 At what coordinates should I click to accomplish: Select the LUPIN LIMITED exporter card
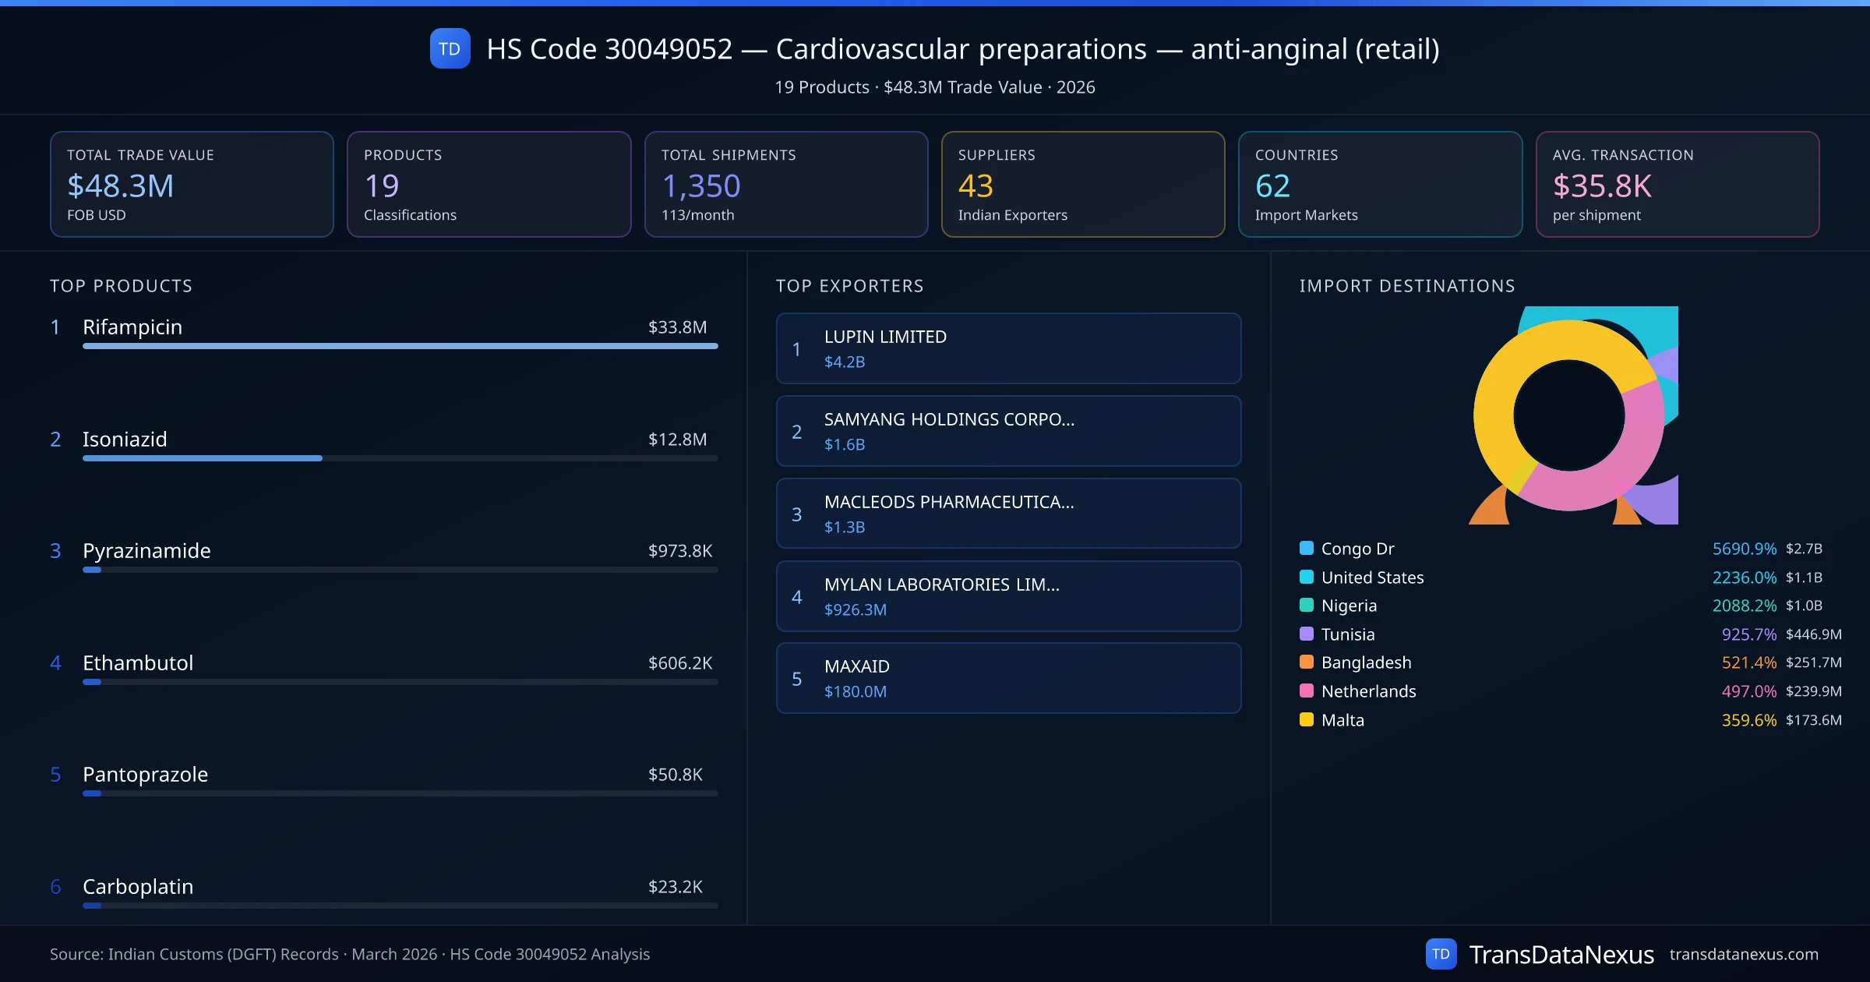click(x=1008, y=348)
